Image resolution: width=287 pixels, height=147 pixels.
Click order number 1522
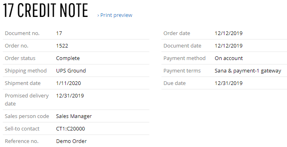[x=62, y=46]
